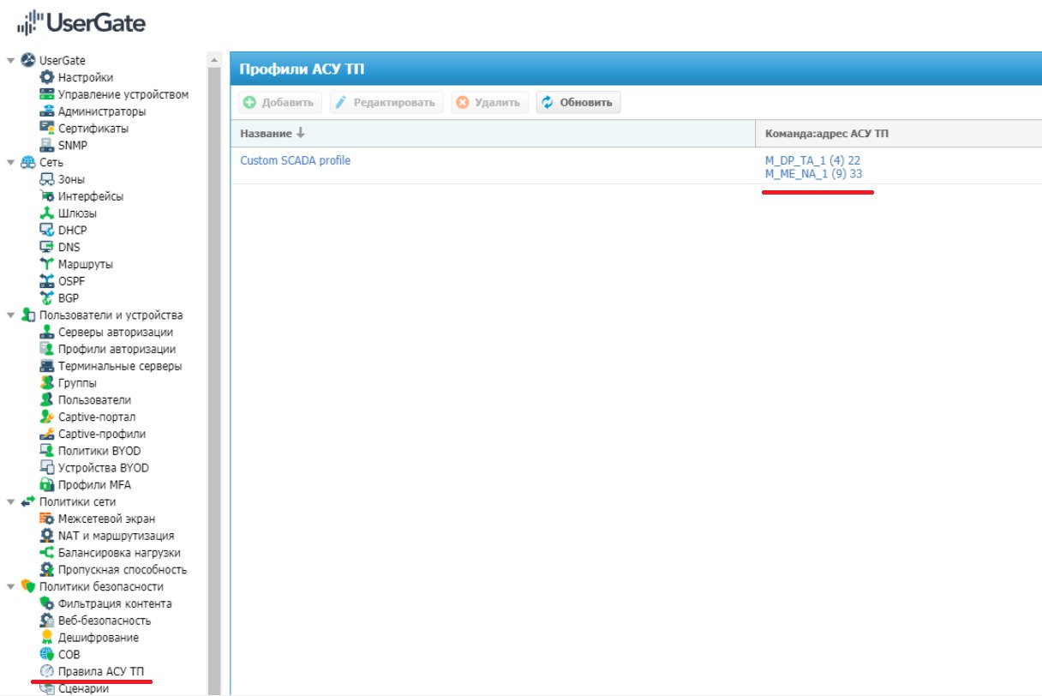Click the Обновить button
Viewport: 1042px width, 696px height.
tap(578, 103)
